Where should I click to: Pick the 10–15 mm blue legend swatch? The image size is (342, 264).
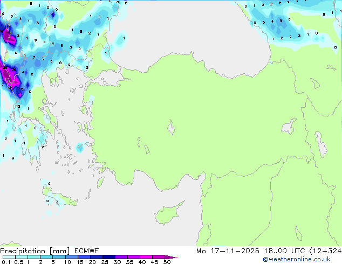point(71,257)
